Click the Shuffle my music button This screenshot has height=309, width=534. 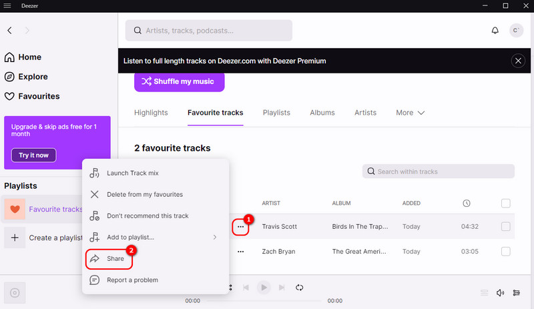point(179,81)
